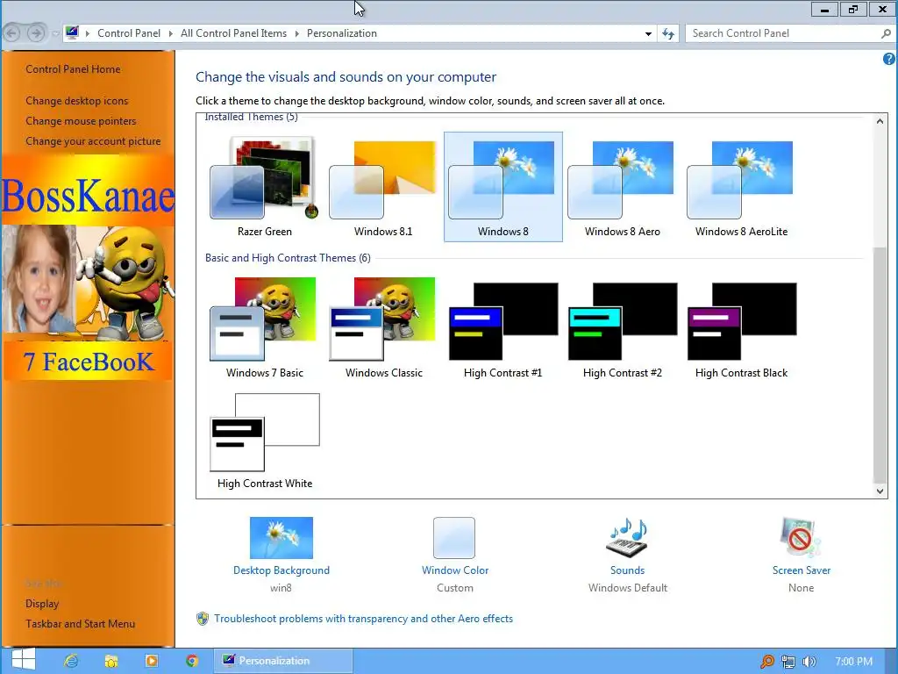
Task: Select the High Contrast White theme
Action: (265, 441)
